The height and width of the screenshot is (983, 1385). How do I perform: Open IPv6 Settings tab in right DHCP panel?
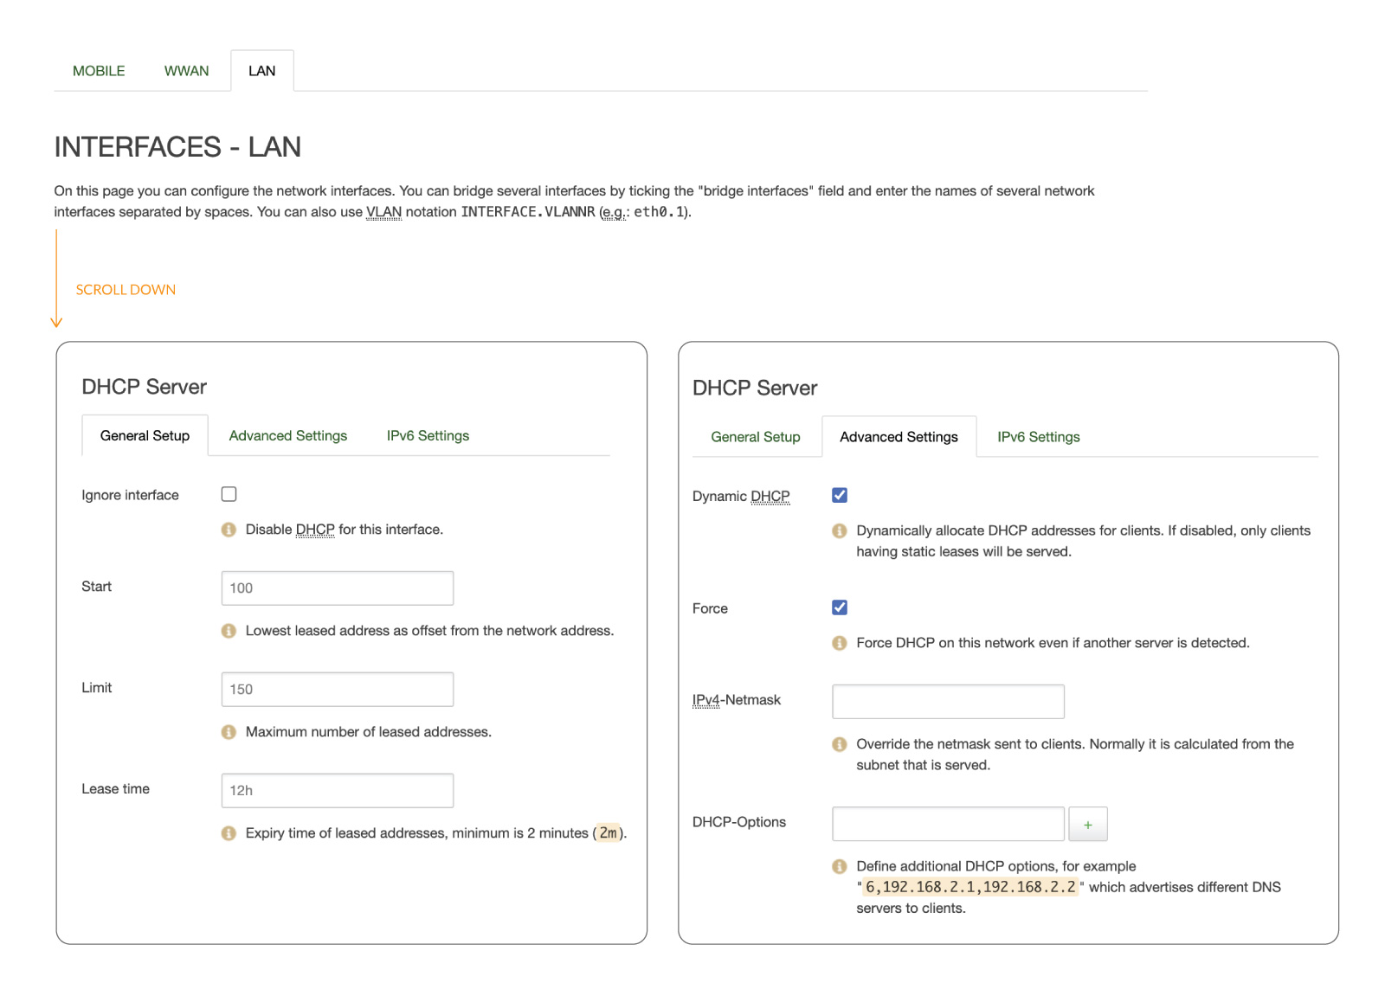pos(1038,437)
